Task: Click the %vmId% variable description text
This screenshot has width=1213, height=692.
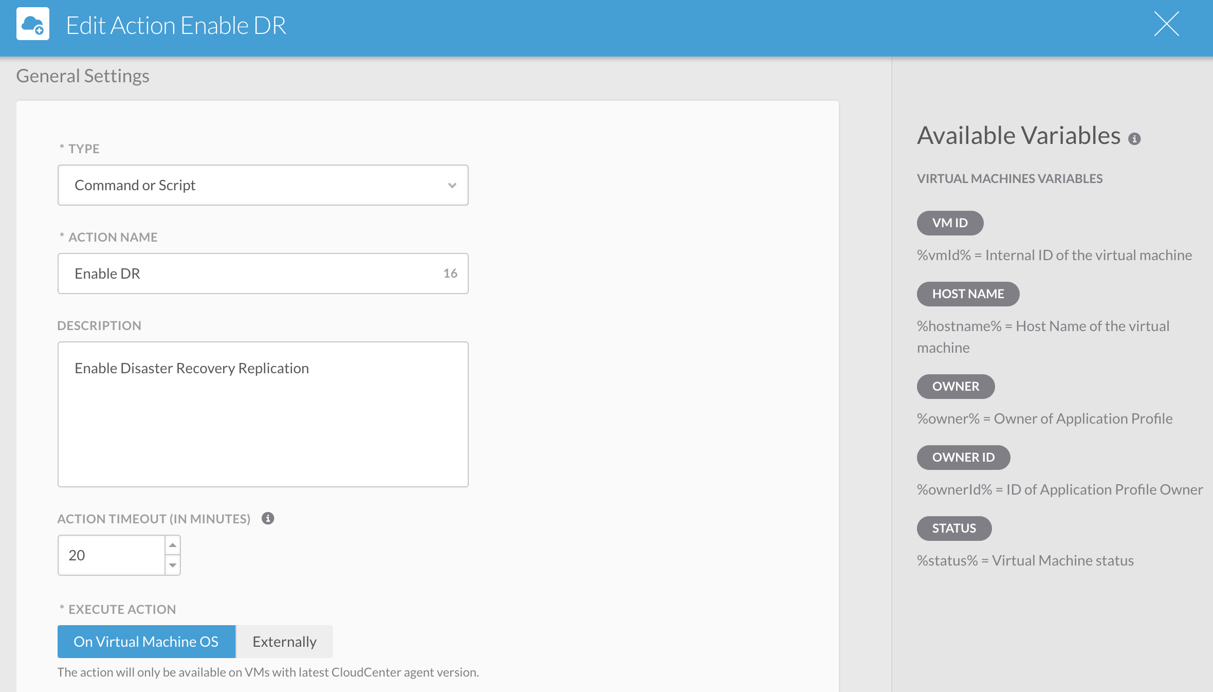Action: point(1054,255)
